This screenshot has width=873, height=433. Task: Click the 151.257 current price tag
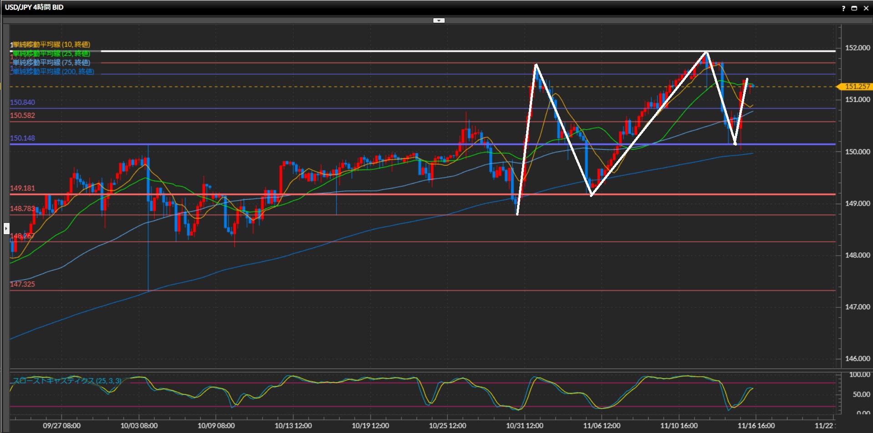857,86
